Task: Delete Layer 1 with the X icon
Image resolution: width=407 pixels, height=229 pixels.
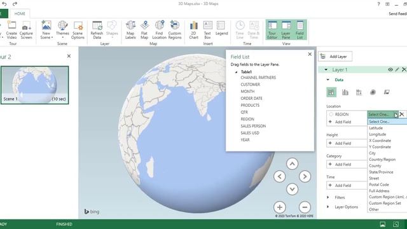Action: (x=404, y=69)
